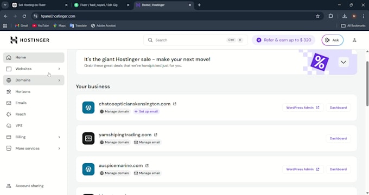Open Billing in the sidebar
Image resolution: width=369 pixels, height=195 pixels.
[x=34, y=137]
